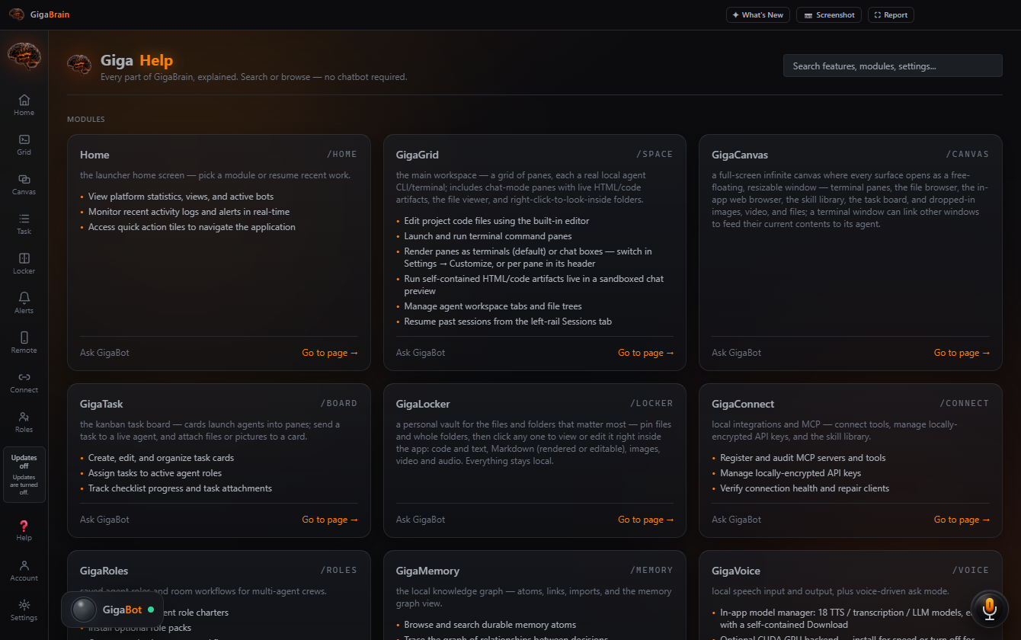Open Settings gear in the sidebar

tap(24, 610)
